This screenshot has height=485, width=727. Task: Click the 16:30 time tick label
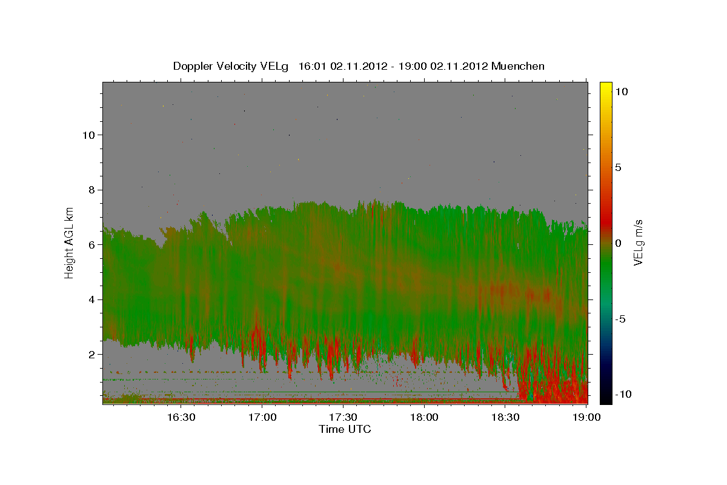[x=181, y=417]
